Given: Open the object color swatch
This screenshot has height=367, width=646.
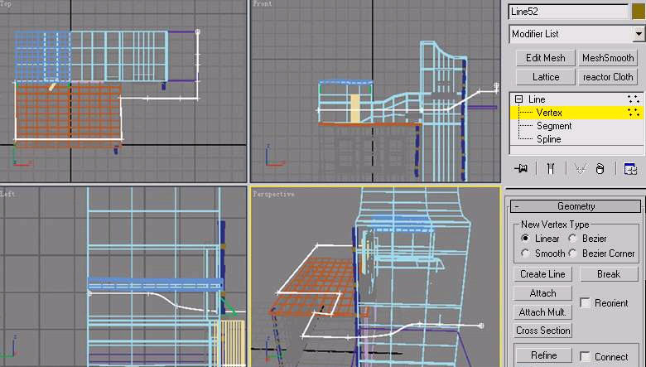Looking at the screenshot, I should coord(639,12).
